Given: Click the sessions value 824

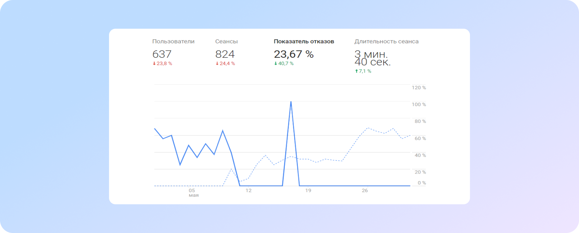Looking at the screenshot, I should [x=225, y=54].
